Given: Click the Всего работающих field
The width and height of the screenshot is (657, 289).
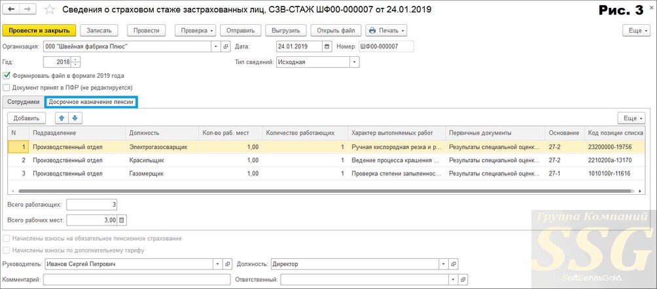Looking at the screenshot, I should [x=92, y=205].
